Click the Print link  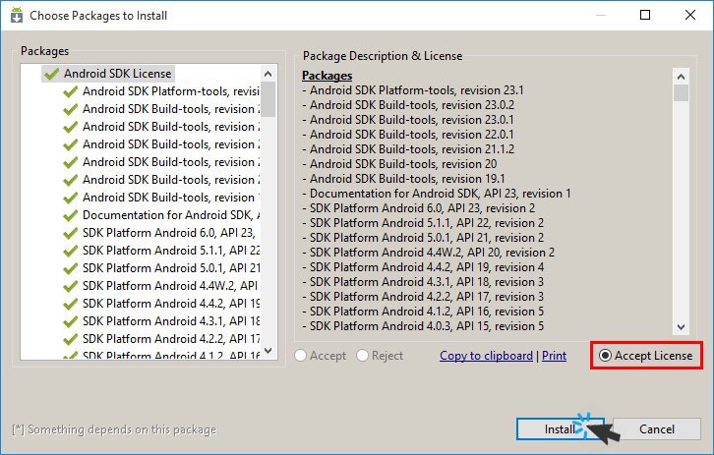click(x=554, y=356)
